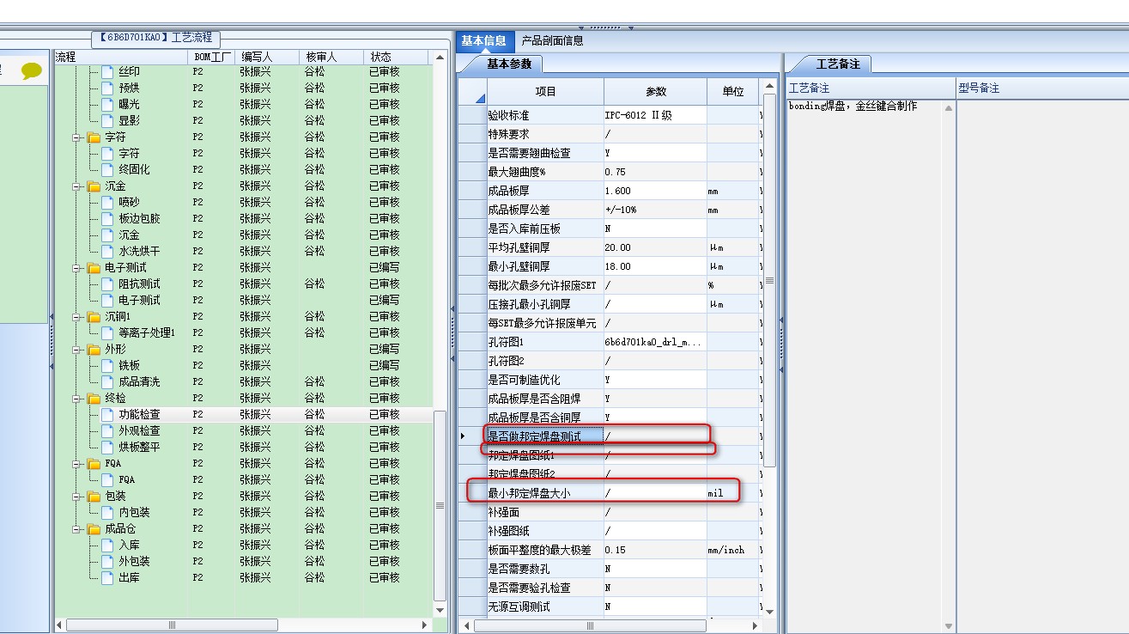Collapse the 终检 tree group
Image resolution: width=1129 pixels, height=634 pixels.
pos(76,398)
